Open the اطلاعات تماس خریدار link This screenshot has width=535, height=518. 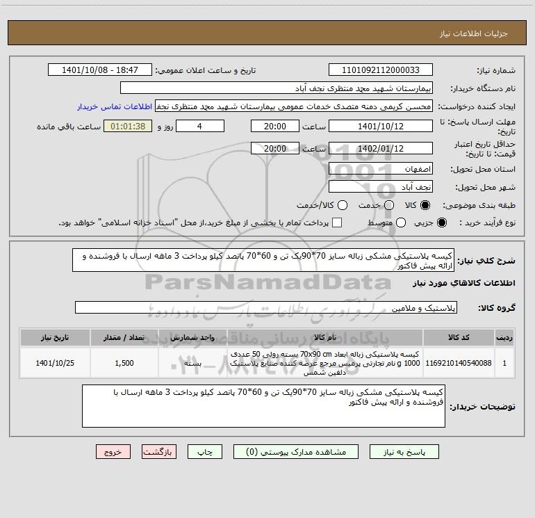click(115, 106)
